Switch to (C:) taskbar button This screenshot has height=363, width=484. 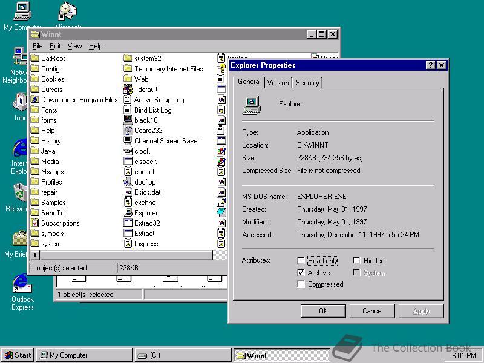tap(183, 355)
